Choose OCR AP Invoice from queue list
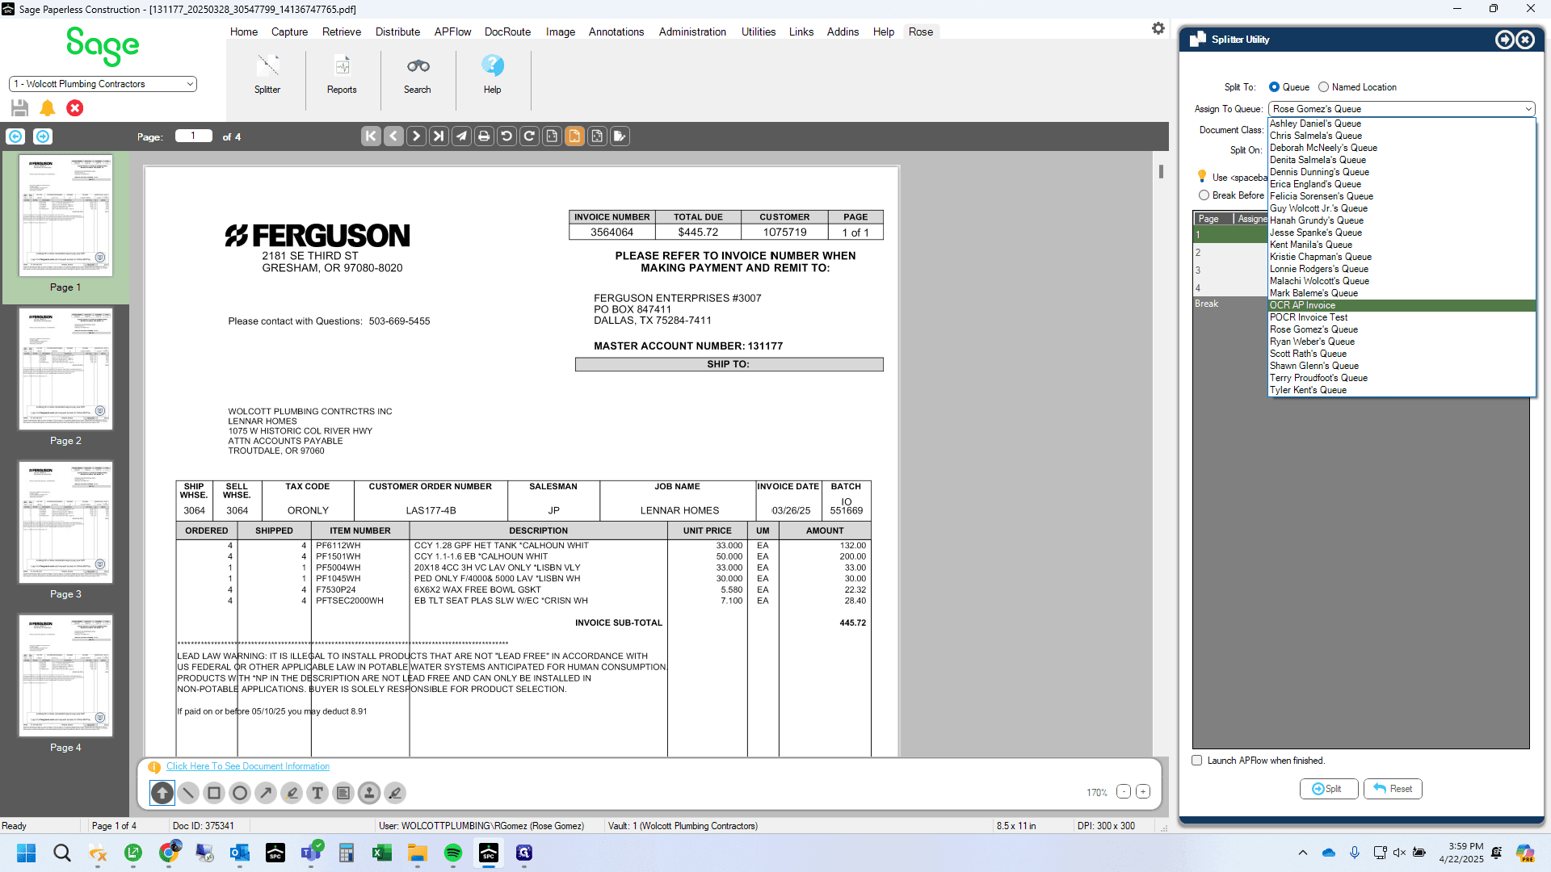 (1402, 305)
